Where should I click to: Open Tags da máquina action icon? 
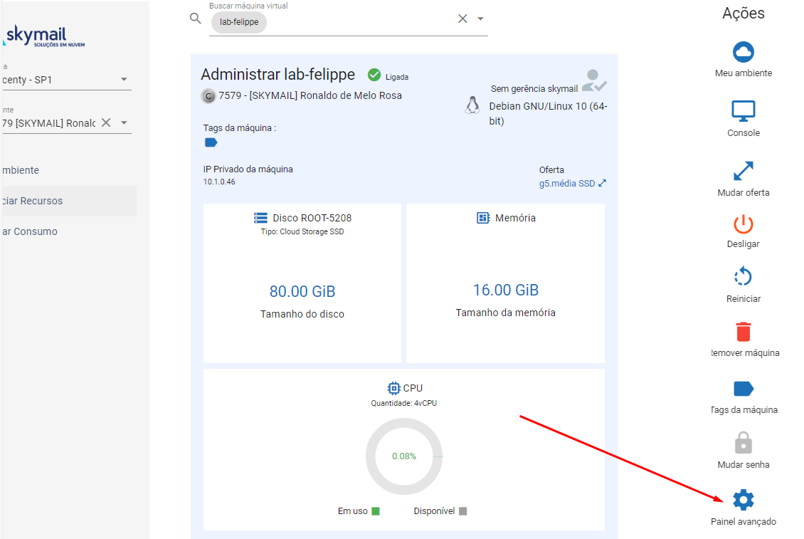pyautogui.click(x=744, y=389)
